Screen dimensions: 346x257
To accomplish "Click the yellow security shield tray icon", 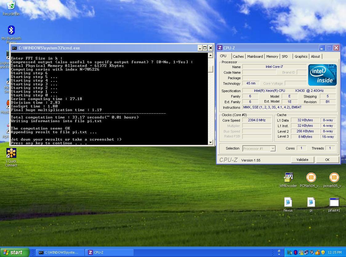I will coord(323,252).
